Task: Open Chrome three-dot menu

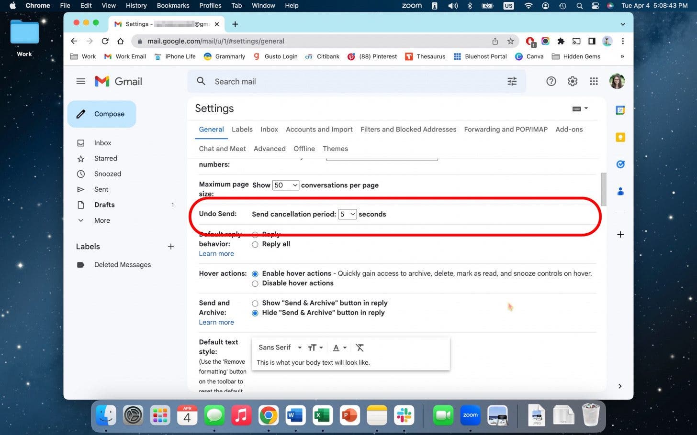Action: coord(623,41)
